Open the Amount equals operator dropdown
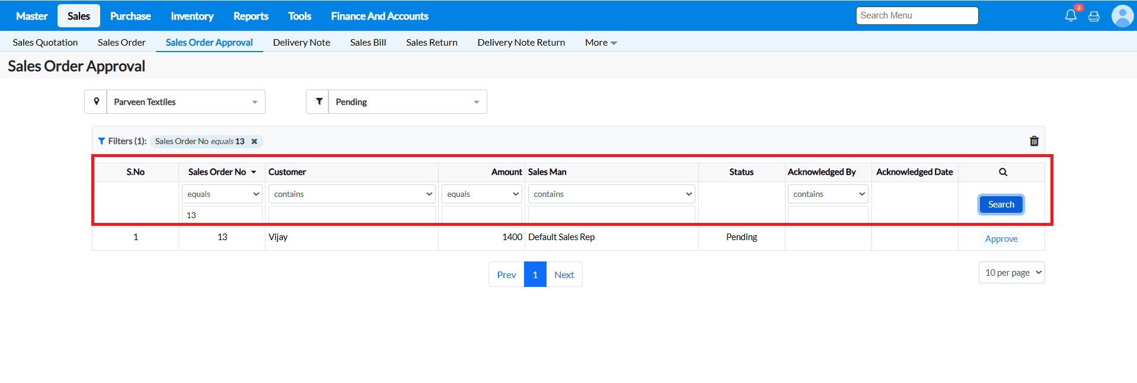 482,194
